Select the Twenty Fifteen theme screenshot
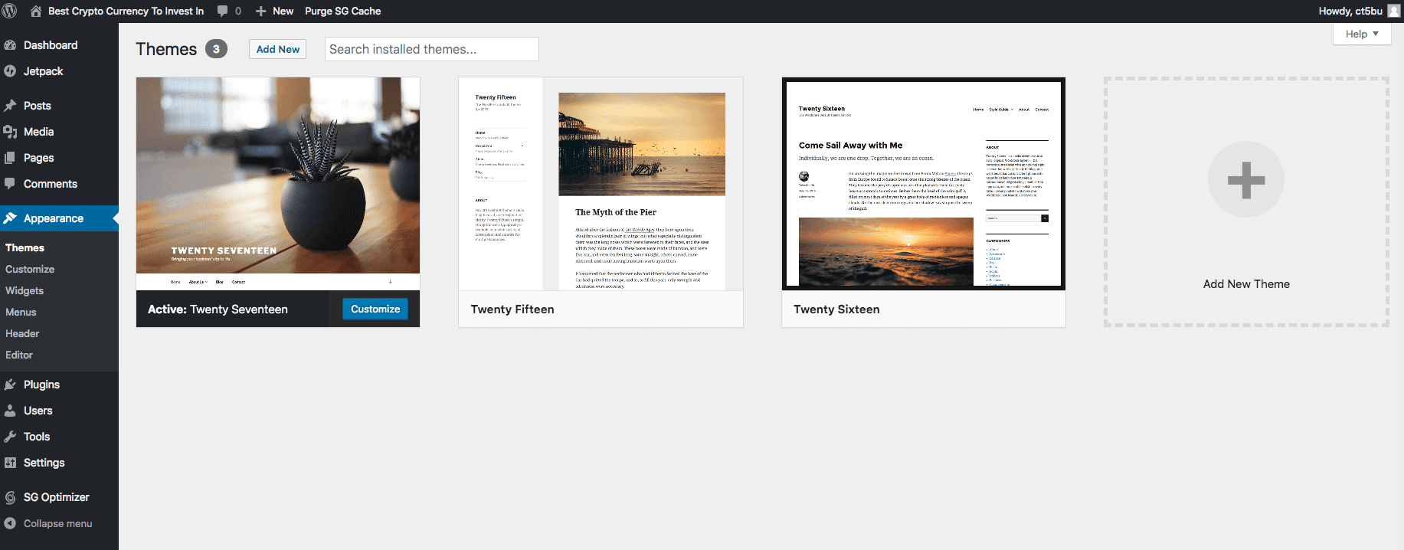Image resolution: width=1404 pixels, height=550 pixels. coord(601,184)
